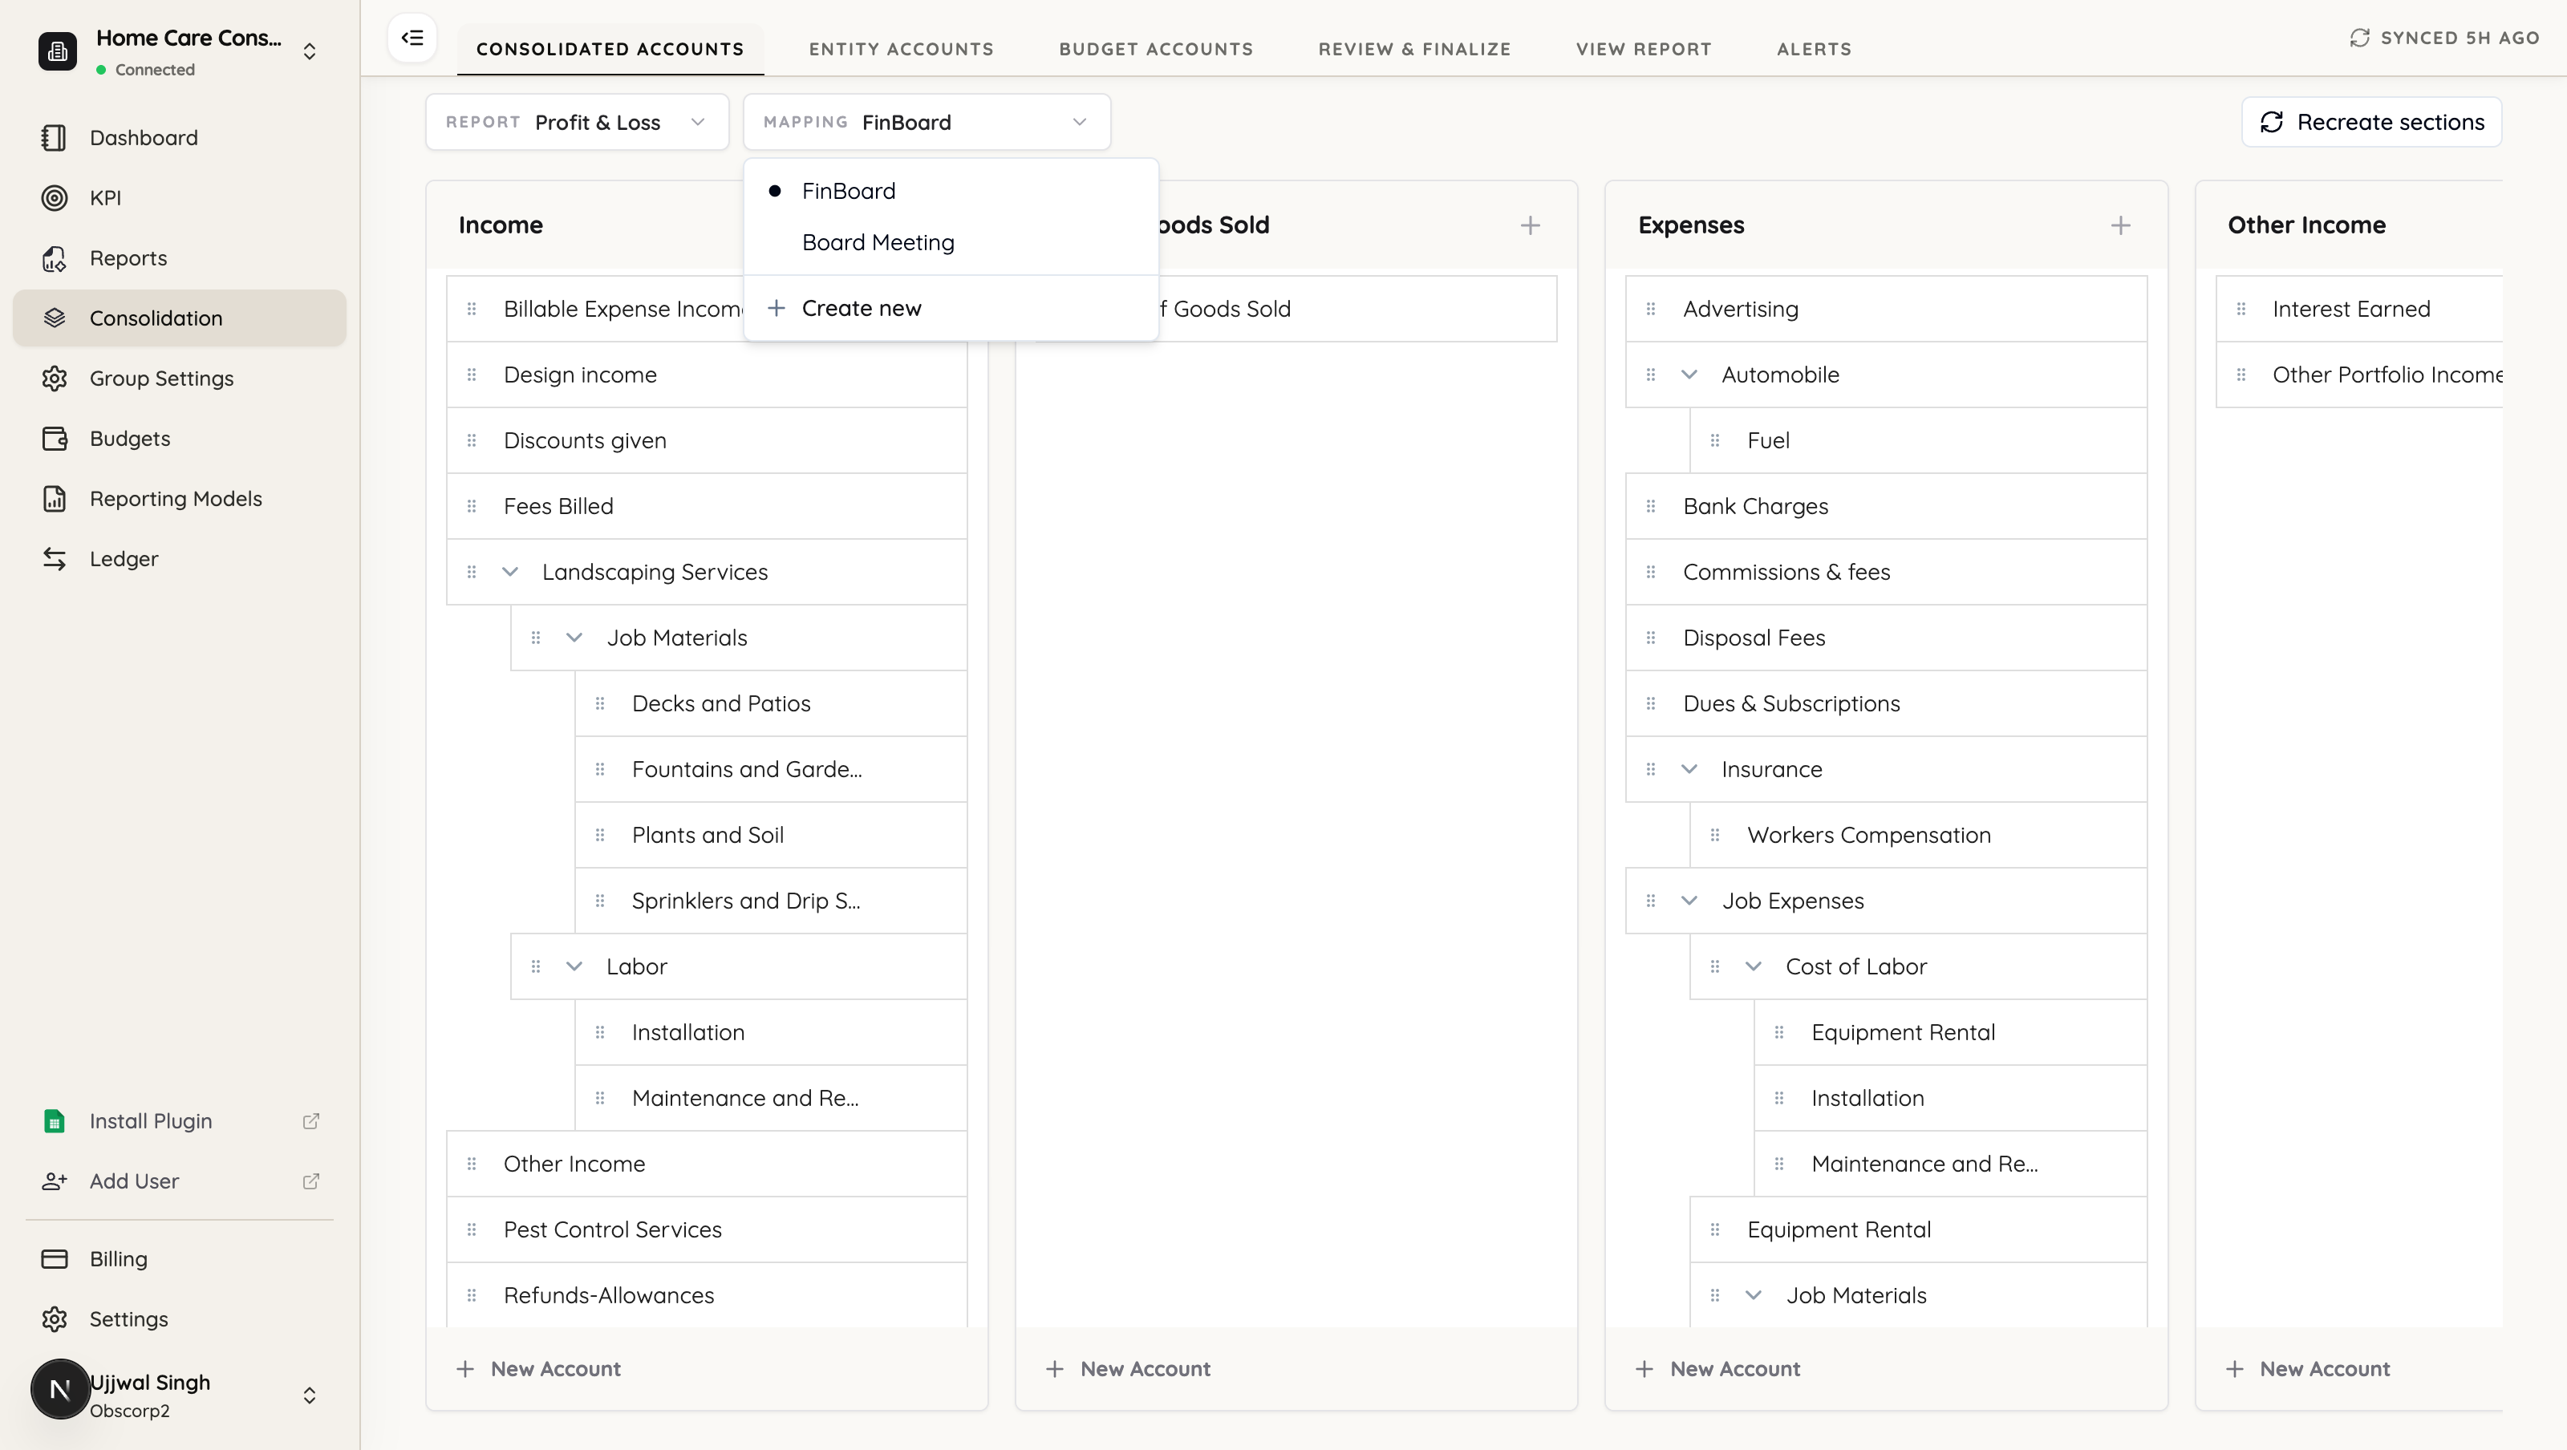Open the Reports sidebar item
The image size is (2567, 1450).
tap(180, 258)
